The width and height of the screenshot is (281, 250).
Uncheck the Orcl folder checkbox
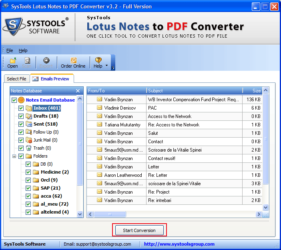point(28,180)
